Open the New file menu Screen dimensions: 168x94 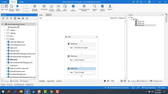pyautogui.click(x=2, y=8)
